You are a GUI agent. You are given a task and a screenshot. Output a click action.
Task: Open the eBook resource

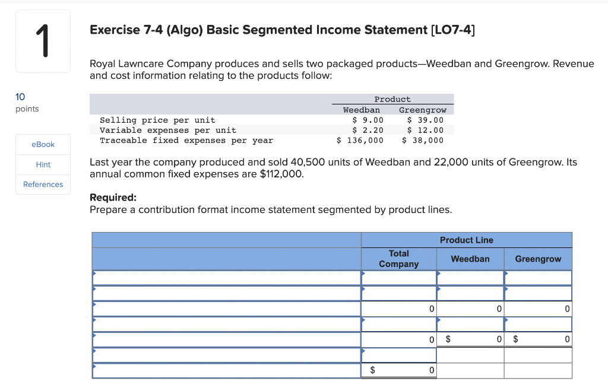(43, 144)
